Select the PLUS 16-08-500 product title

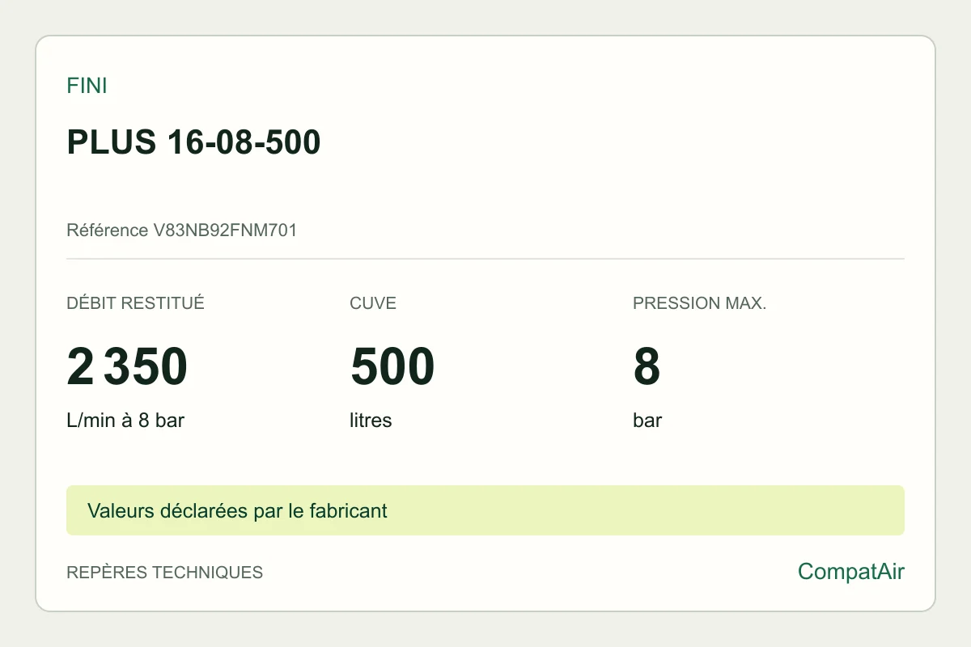[x=193, y=142]
